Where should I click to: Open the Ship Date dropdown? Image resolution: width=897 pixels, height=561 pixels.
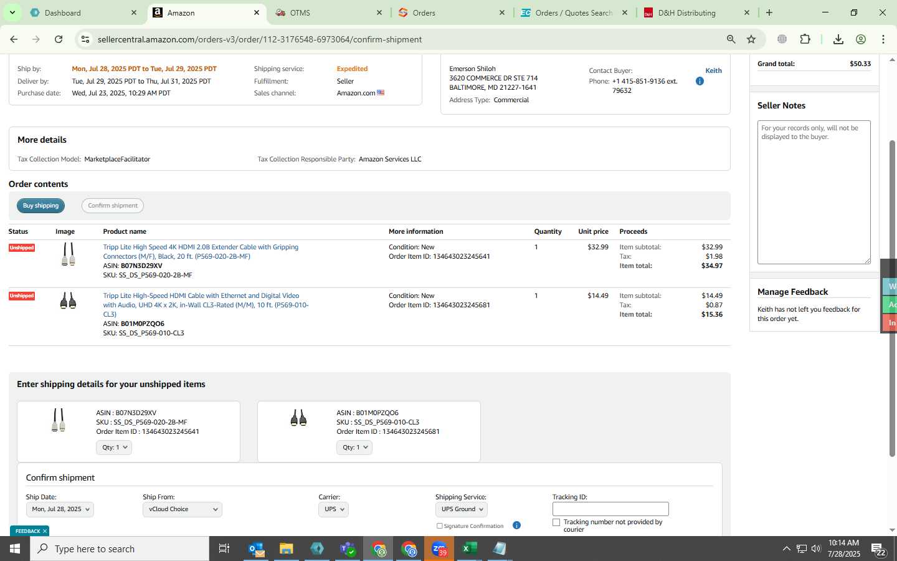pyautogui.click(x=60, y=509)
